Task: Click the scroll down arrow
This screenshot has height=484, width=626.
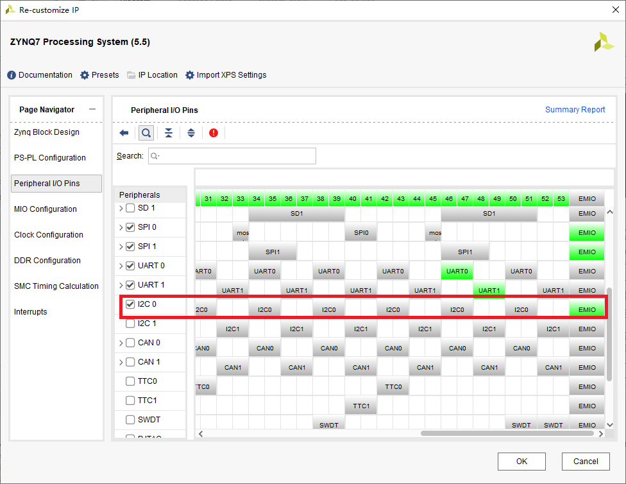Action: (x=609, y=425)
